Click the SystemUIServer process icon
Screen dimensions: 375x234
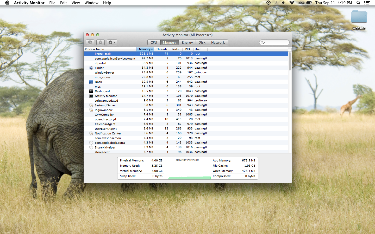click(91, 105)
